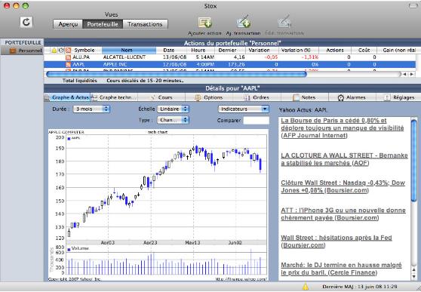Screen dimensions: 421x292
Task: Open the Cours tab
Action: 161,97
